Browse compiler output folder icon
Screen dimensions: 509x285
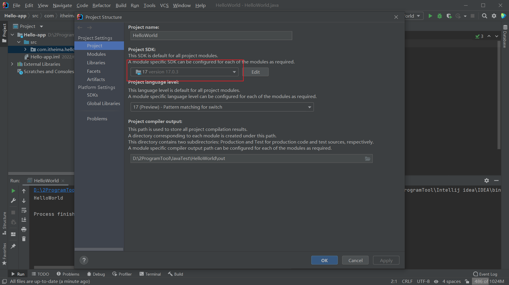coord(368,158)
